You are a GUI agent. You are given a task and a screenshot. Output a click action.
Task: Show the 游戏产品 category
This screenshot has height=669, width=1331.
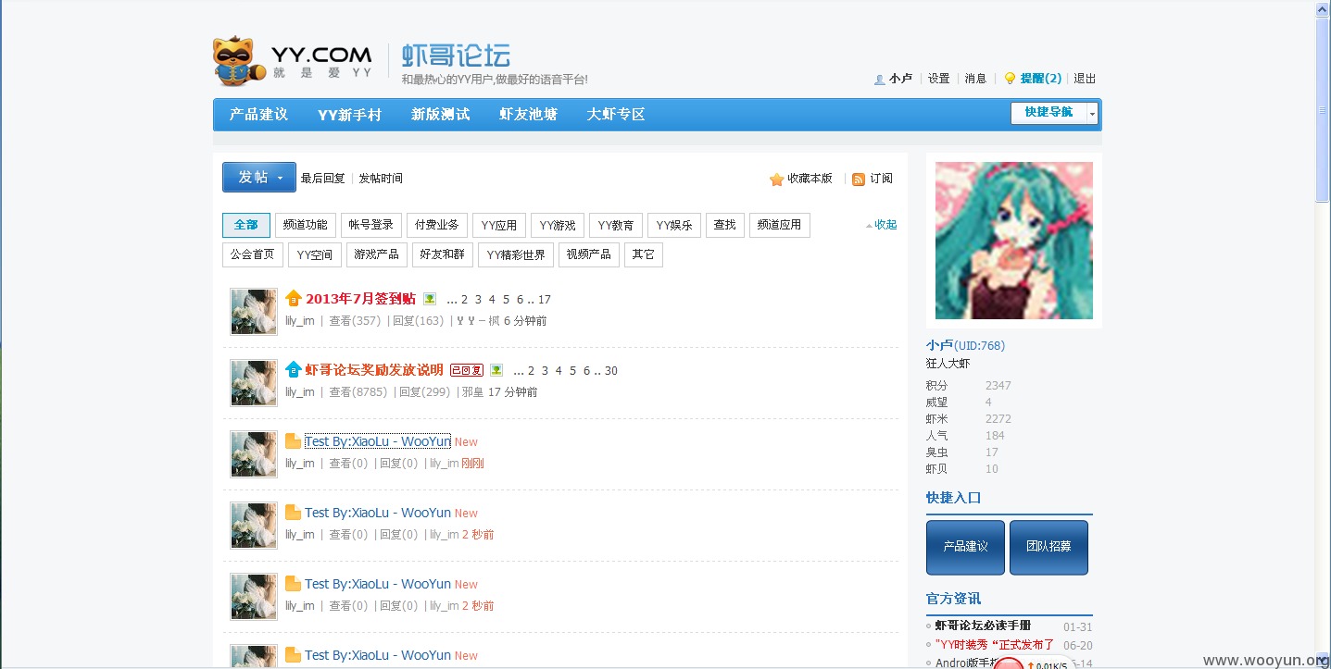pos(377,254)
